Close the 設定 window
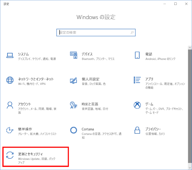The width and height of the screenshot is (192, 170). coord(186,4)
